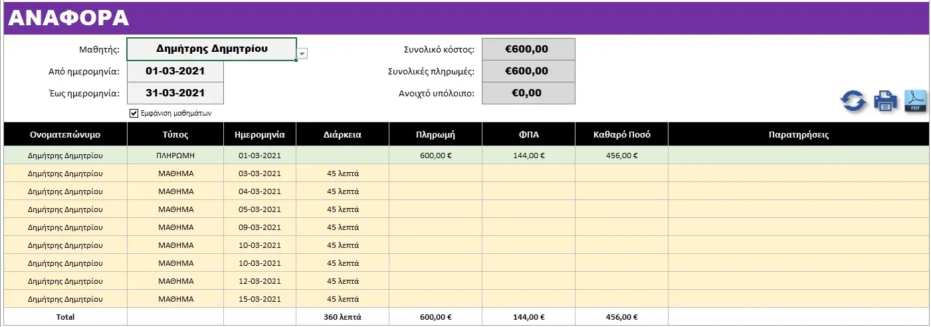
Task: Click the Ονοματεπώνυμο column header
Action: pos(65,134)
